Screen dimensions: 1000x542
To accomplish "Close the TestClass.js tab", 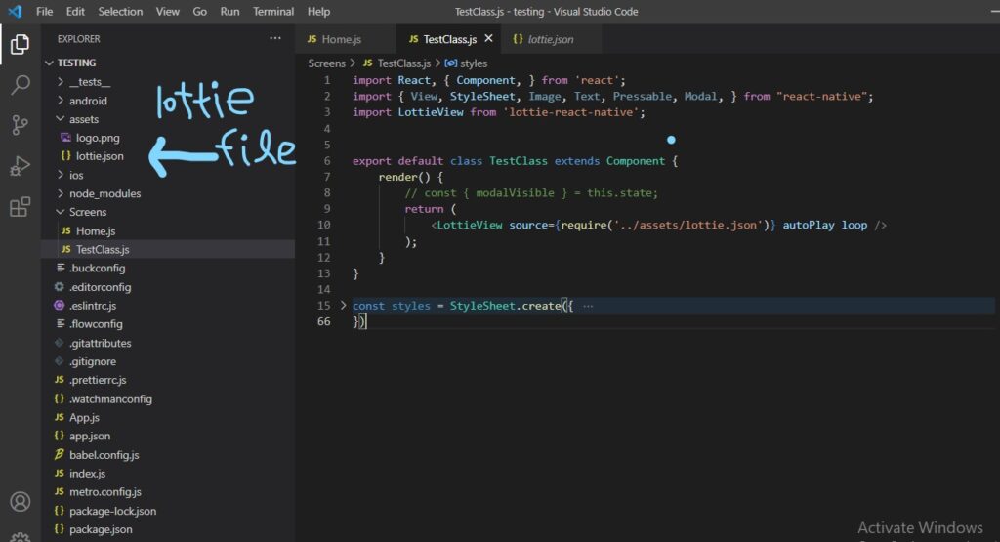I will click(488, 39).
